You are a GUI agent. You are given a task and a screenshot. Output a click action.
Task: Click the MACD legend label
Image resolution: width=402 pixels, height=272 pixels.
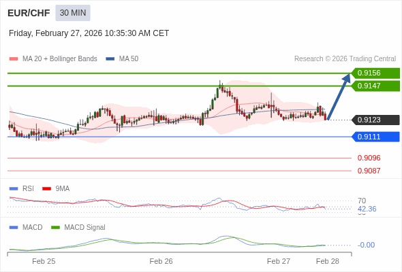pos(33,228)
